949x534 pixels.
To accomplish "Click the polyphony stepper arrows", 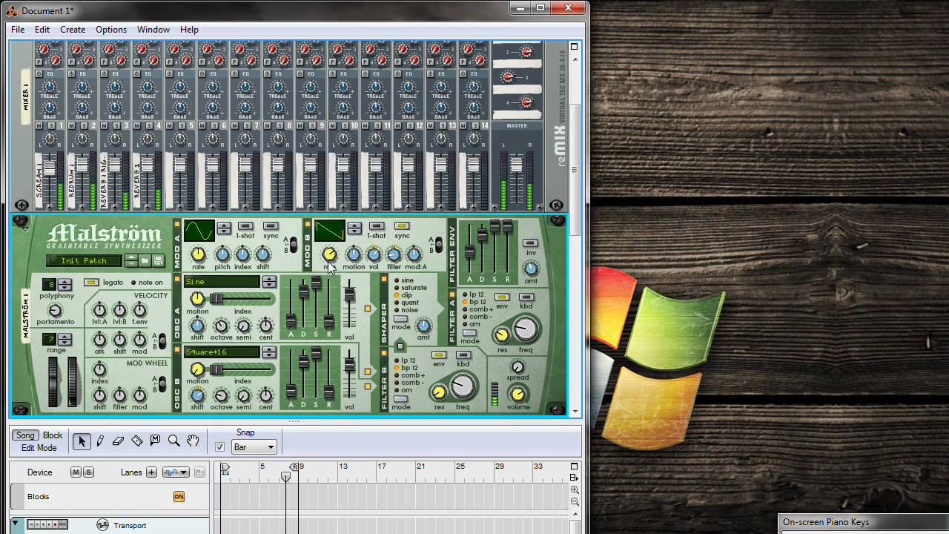I will (65, 285).
